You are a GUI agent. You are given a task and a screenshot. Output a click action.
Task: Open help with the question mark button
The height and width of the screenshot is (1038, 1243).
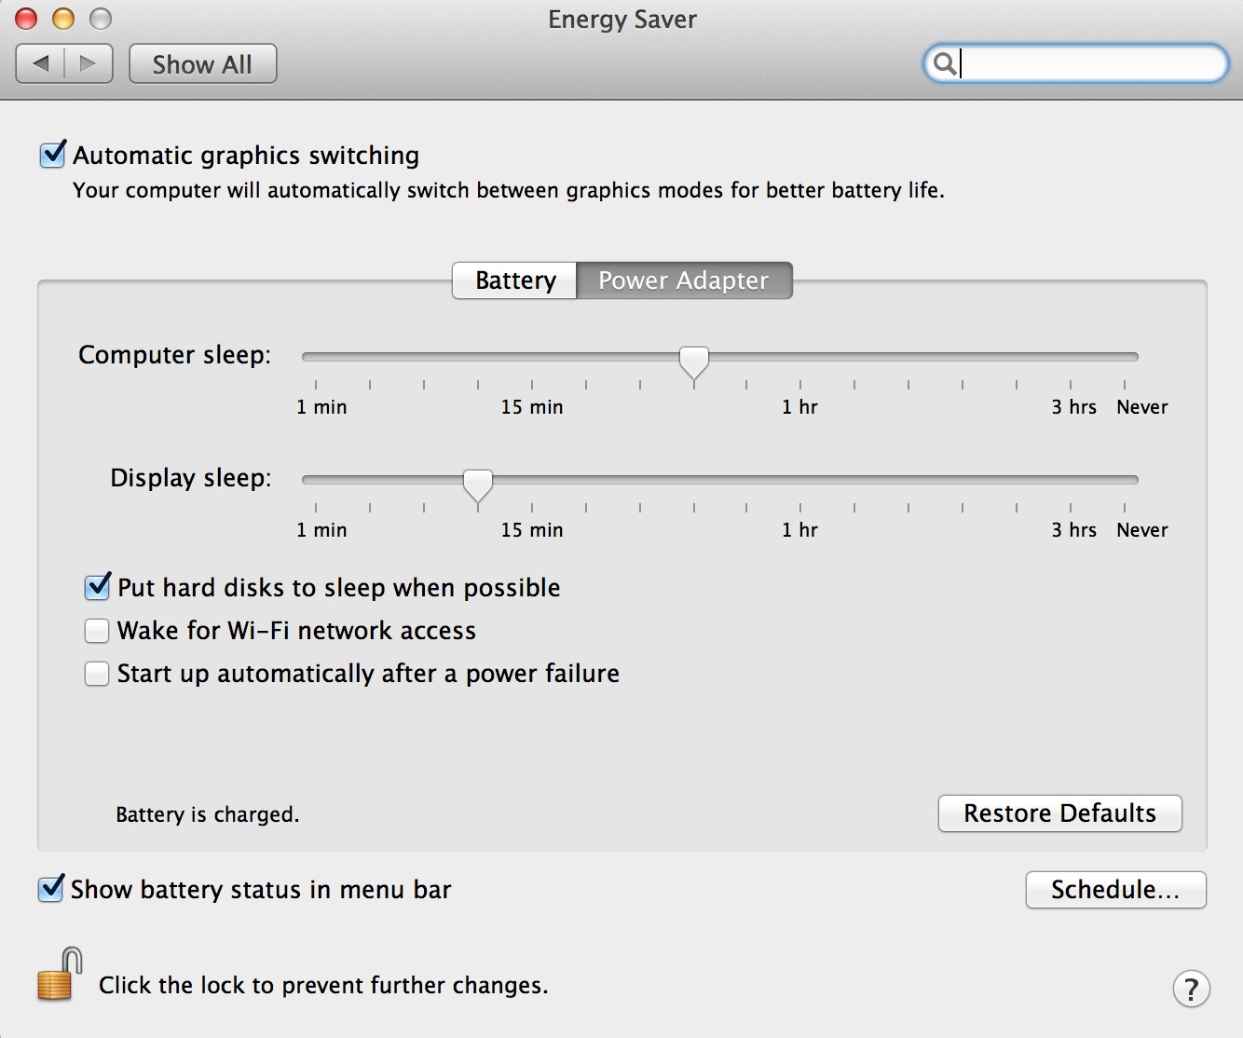[x=1191, y=989]
